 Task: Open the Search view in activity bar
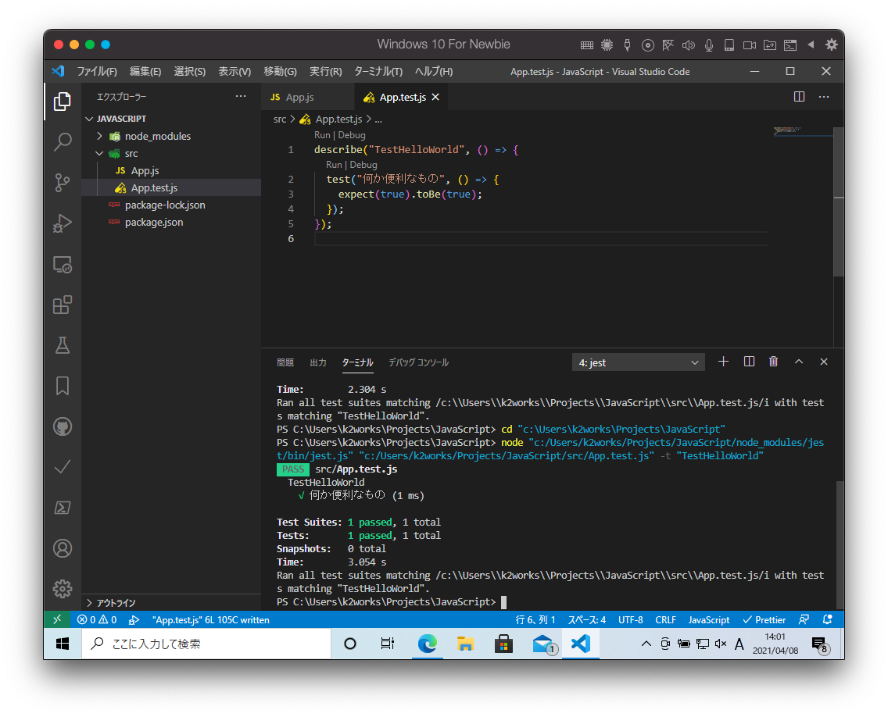pyautogui.click(x=63, y=142)
